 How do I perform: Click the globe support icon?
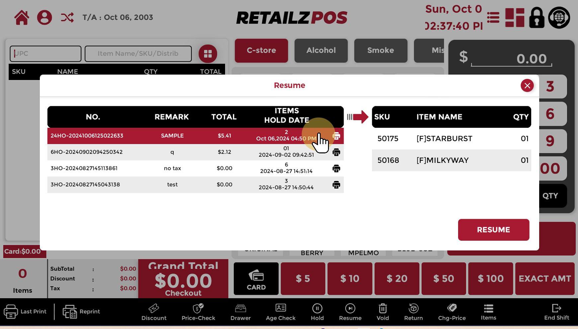(559, 18)
